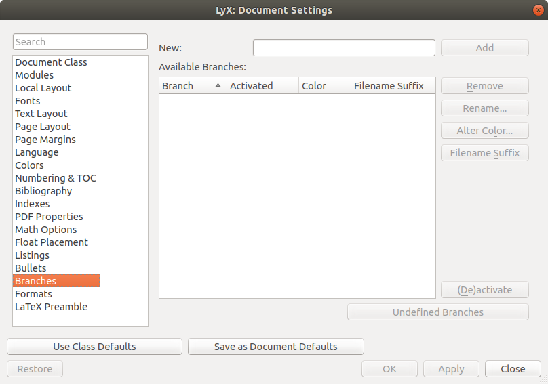This screenshot has height=384, width=548.
Task: Click Save as Document Defaults
Action: (x=275, y=347)
